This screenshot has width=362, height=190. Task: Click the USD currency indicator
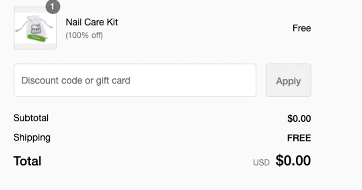pos(261,162)
